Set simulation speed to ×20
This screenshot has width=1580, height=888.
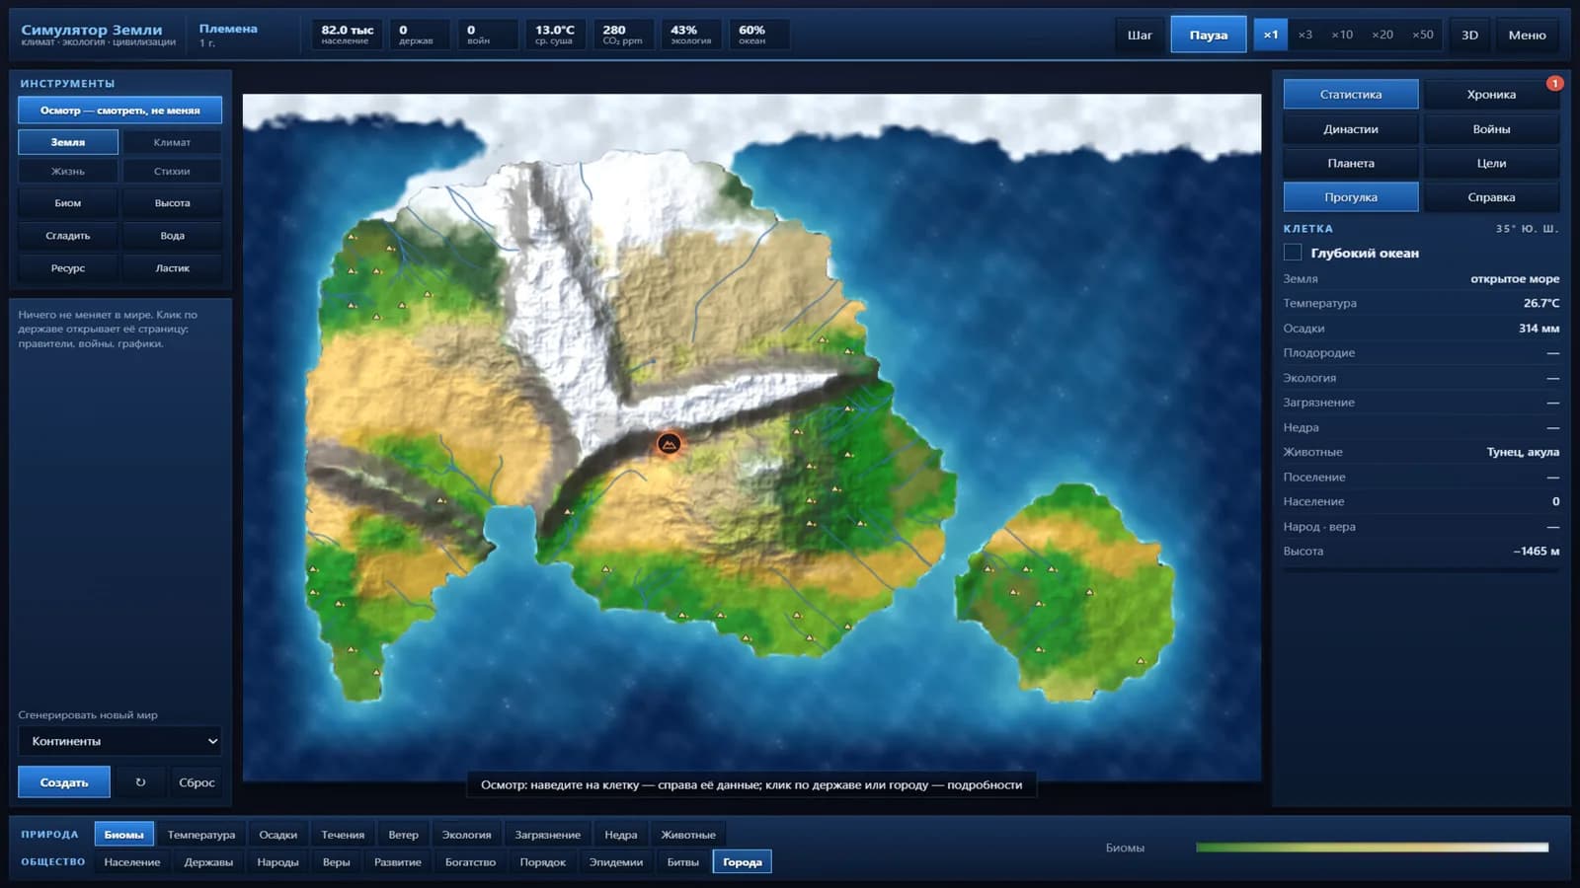coord(1382,35)
